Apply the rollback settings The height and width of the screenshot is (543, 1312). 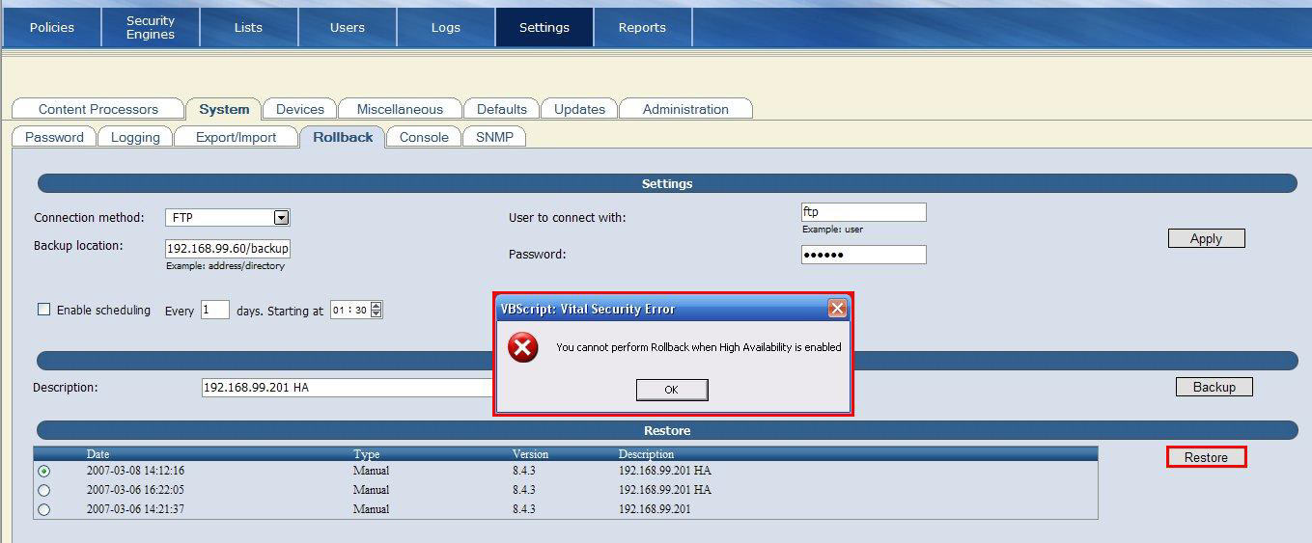[x=1206, y=238]
